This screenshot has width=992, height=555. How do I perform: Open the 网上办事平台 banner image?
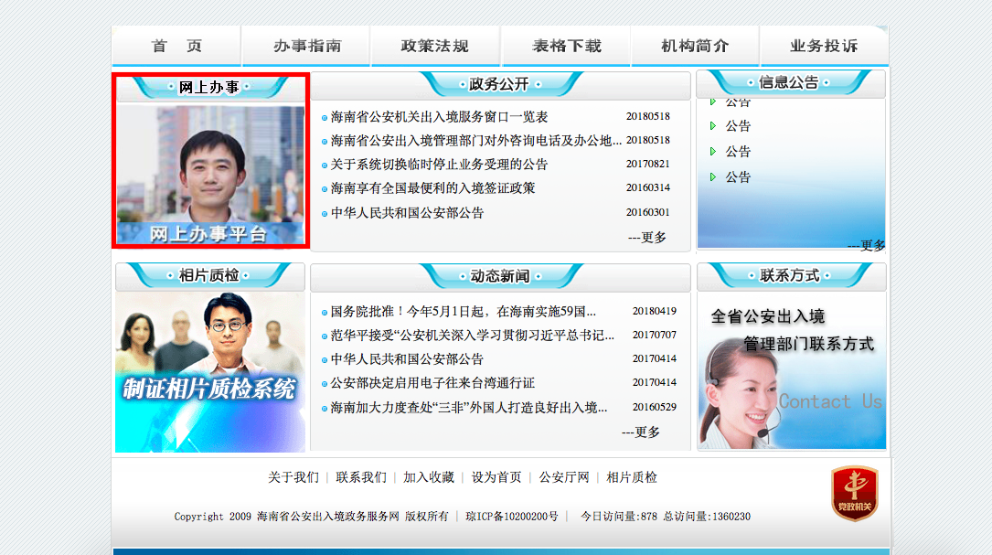[210, 175]
